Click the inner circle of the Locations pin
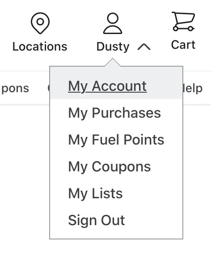The height and width of the screenshot is (256, 211). click(40, 21)
